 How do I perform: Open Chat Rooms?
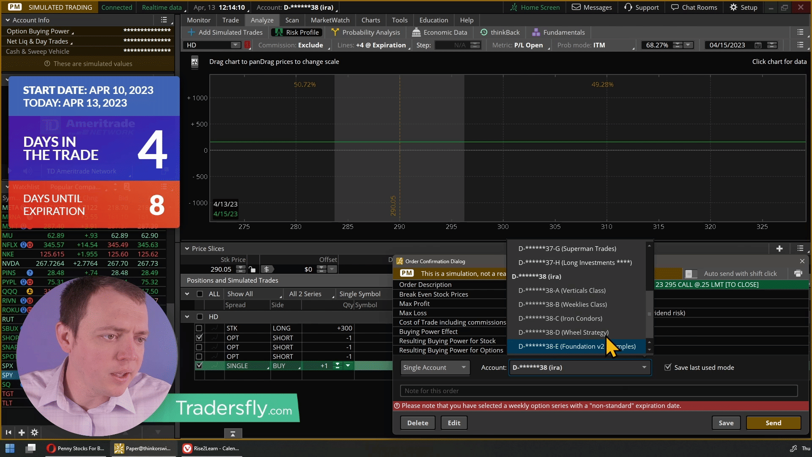(694, 7)
